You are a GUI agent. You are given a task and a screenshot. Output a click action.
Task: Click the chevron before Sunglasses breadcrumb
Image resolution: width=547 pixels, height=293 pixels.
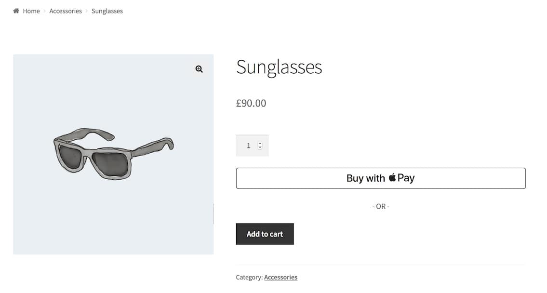click(87, 11)
